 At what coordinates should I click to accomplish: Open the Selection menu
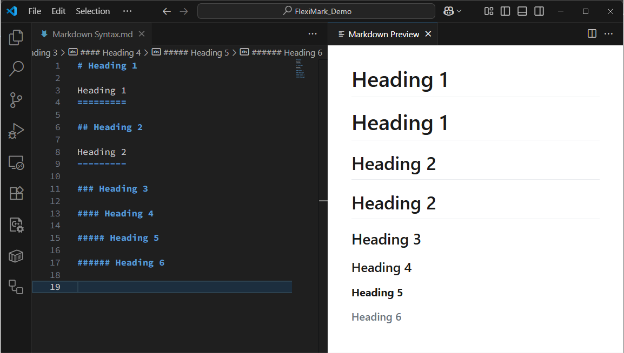point(92,11)
